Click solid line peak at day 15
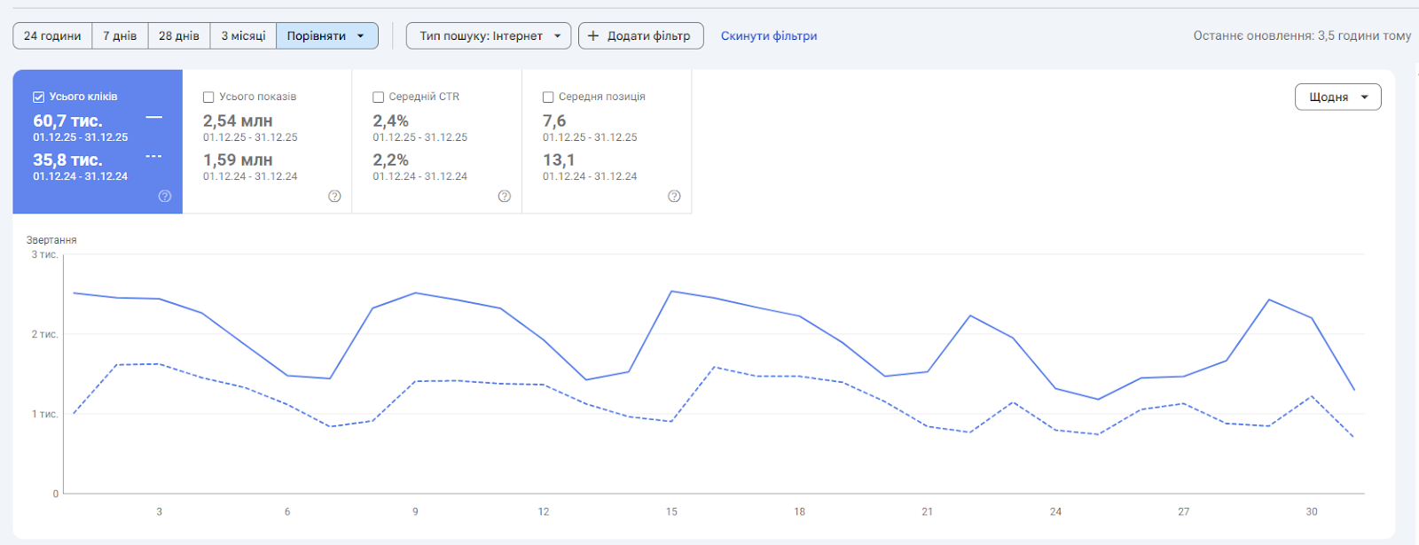 click(671, 291)
